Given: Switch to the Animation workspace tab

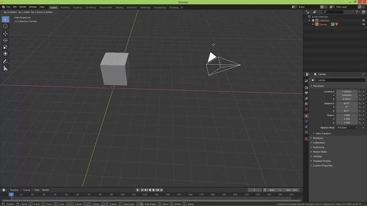Looking at the screenshot, I should [x=131, y=7].
